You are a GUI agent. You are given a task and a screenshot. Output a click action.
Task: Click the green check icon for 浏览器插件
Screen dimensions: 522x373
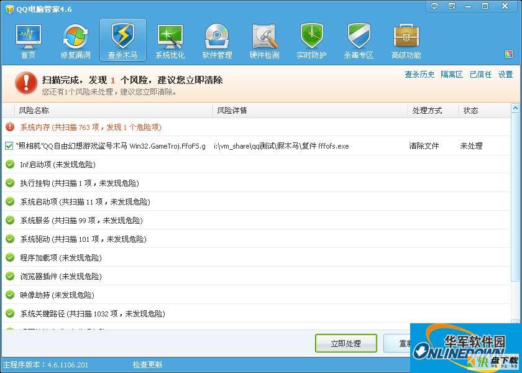point(10,276)
